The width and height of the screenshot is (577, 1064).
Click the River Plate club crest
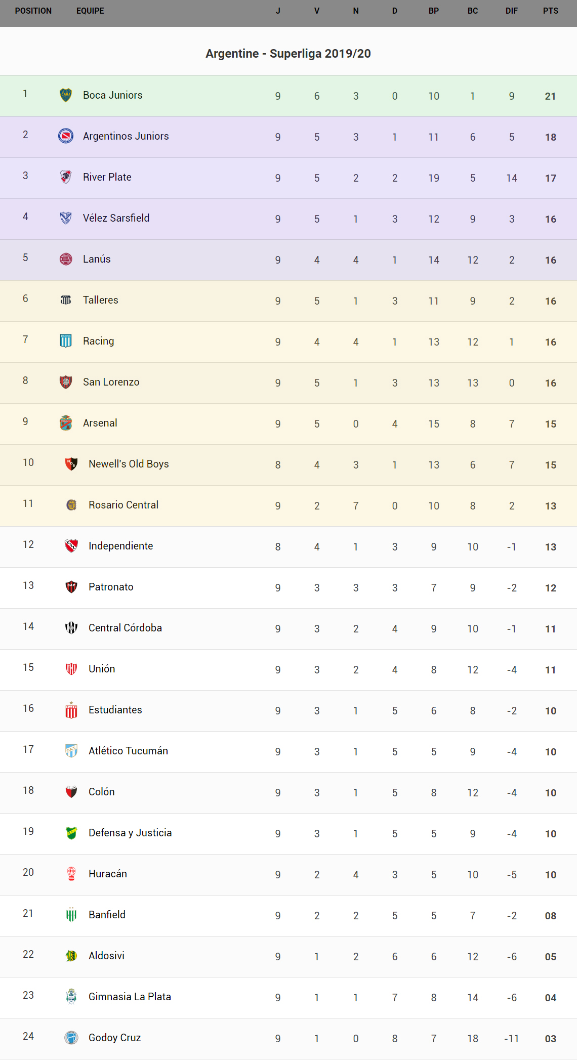coord(66,177)
